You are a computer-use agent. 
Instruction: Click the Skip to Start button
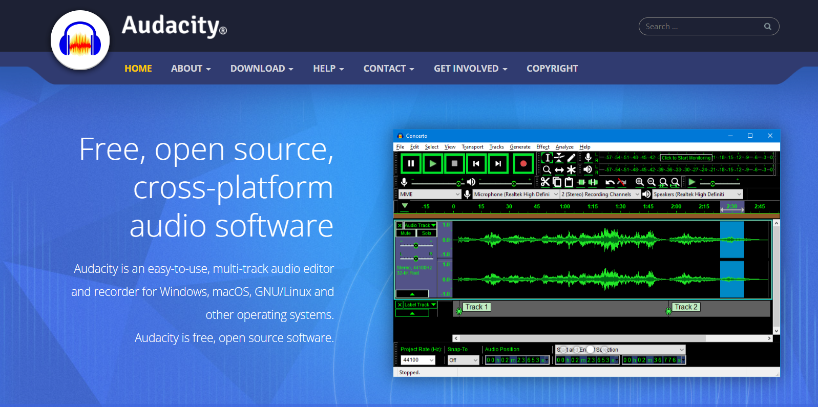(476, 164)
